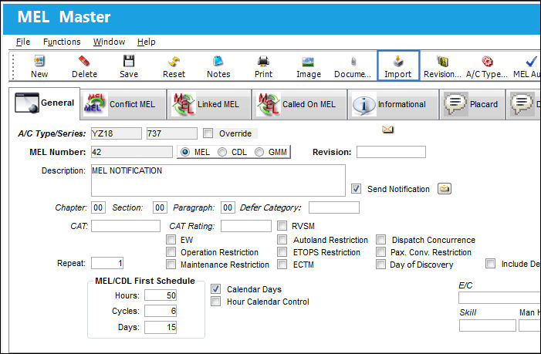Switch to the Informational tab
Screen dimensions: 541x354
click(x=393, y=104)
